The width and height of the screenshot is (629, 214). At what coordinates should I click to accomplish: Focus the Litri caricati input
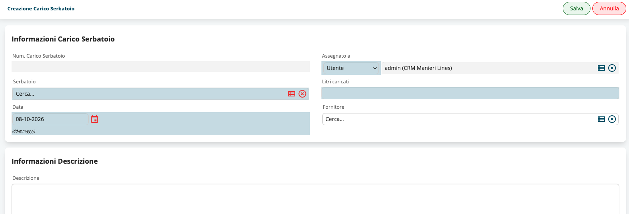pos(470,93)
